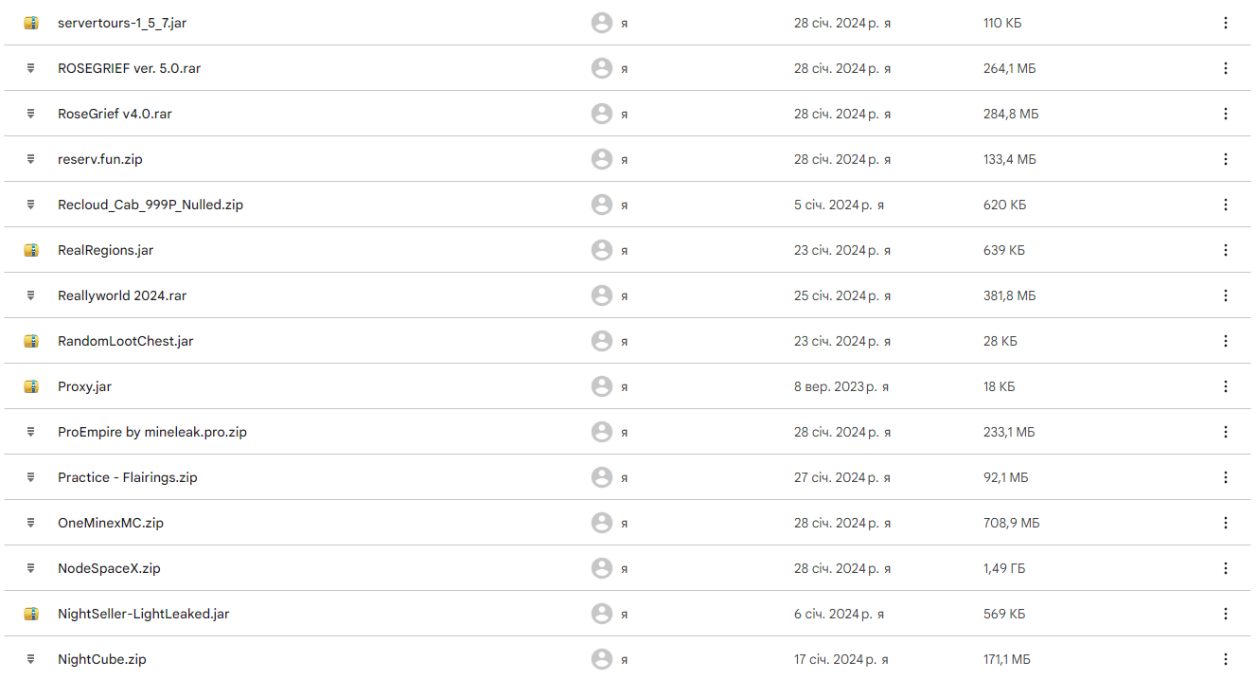Open three-dot menu for RealRegions.jar
The width and height of the screenshot is (1257, 679).
click(1226, 250)
